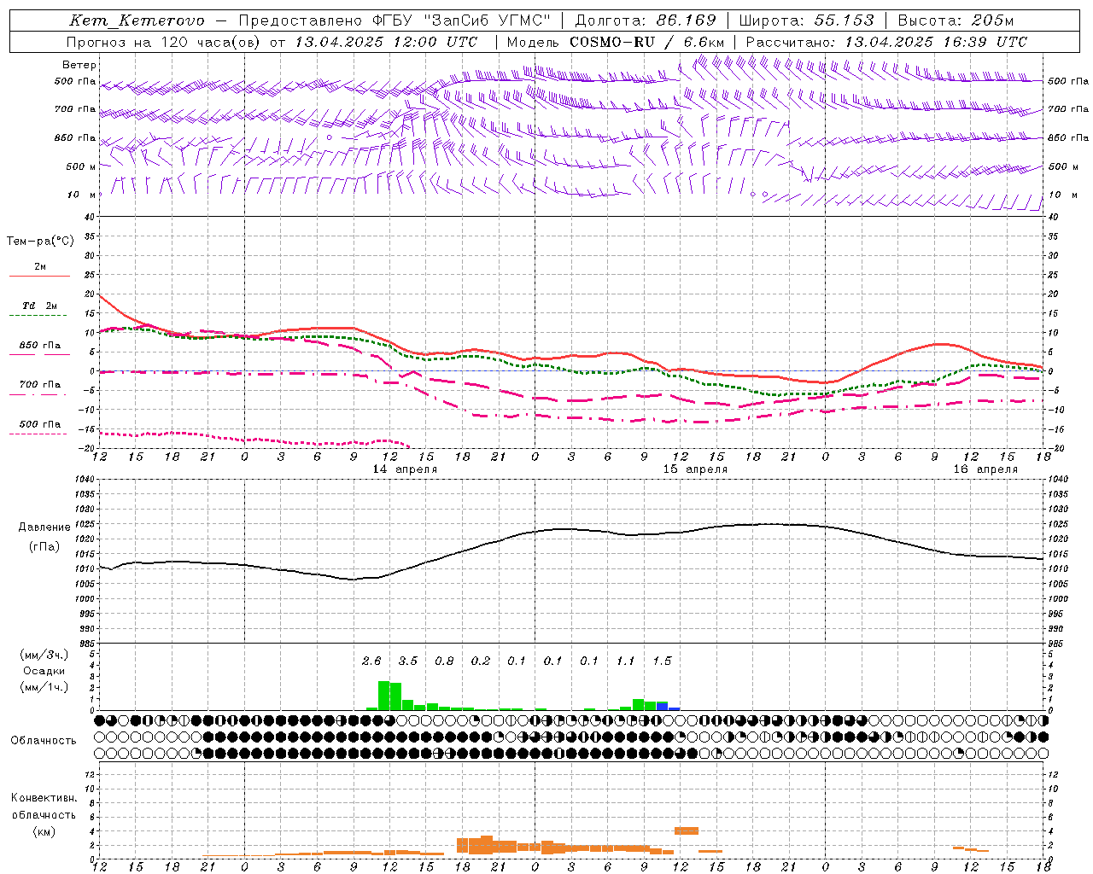The width and height of the screenshot is (1093, 874).
Task: Click the red 2м legend entry
Action: 40,270
